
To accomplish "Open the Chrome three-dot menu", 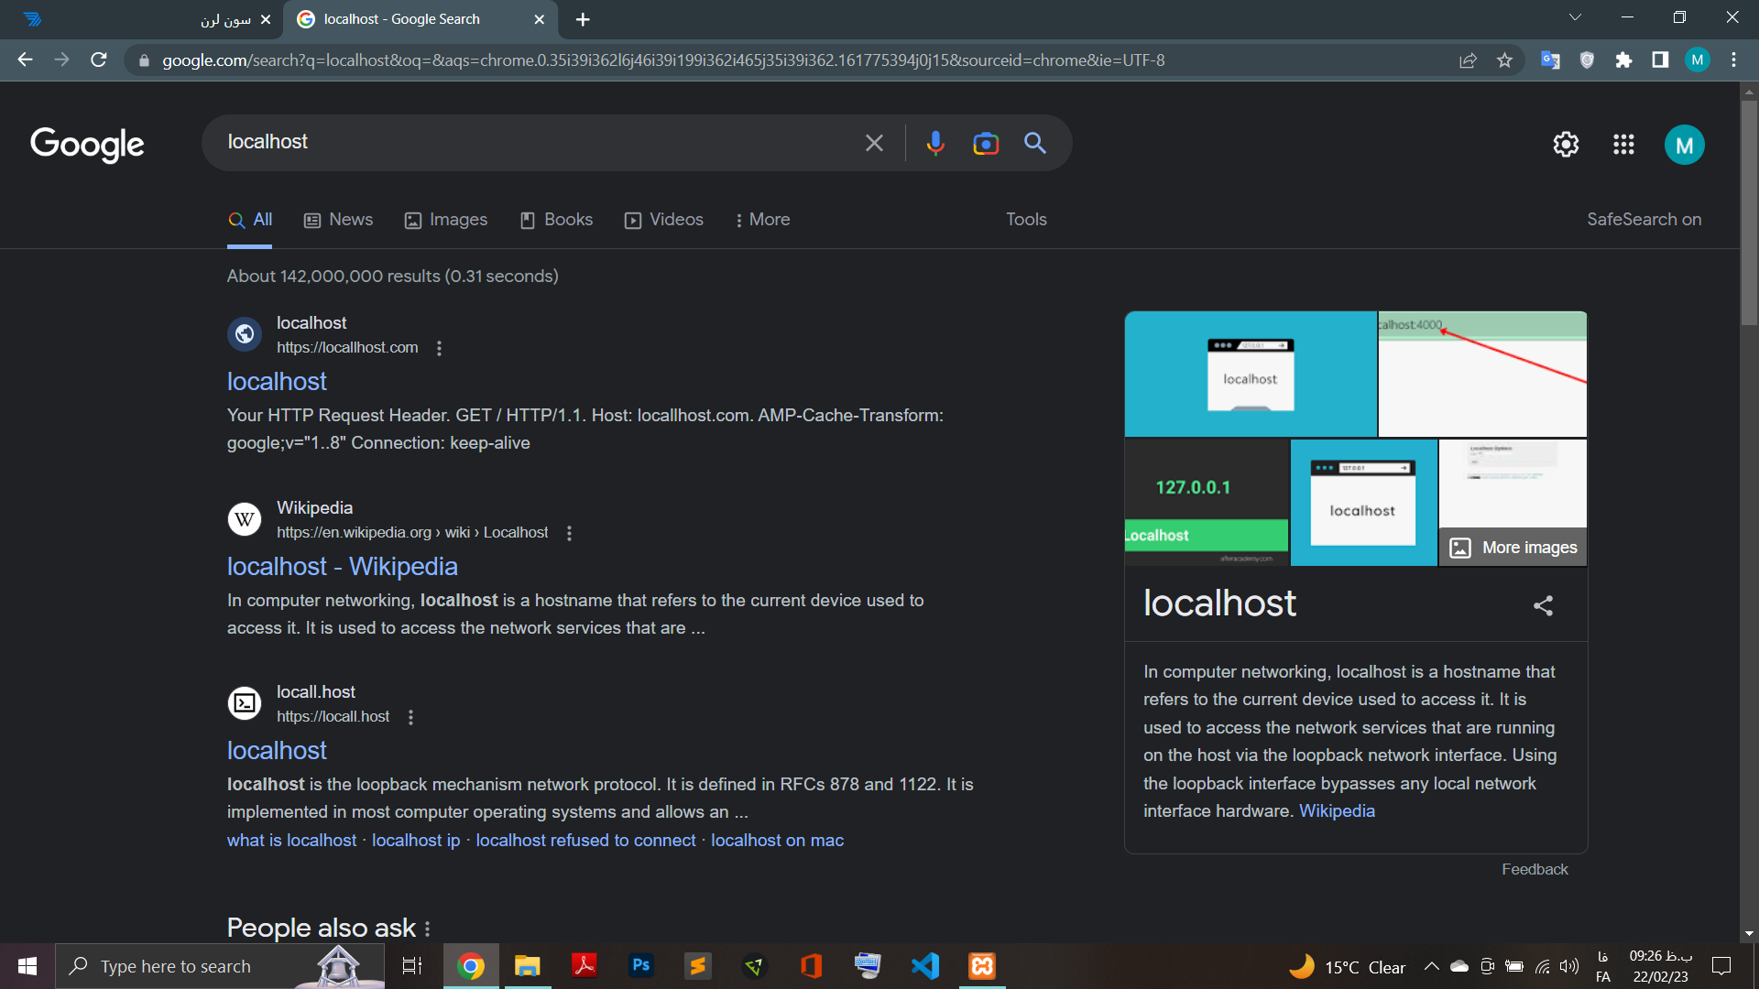I will [1733, 60].
